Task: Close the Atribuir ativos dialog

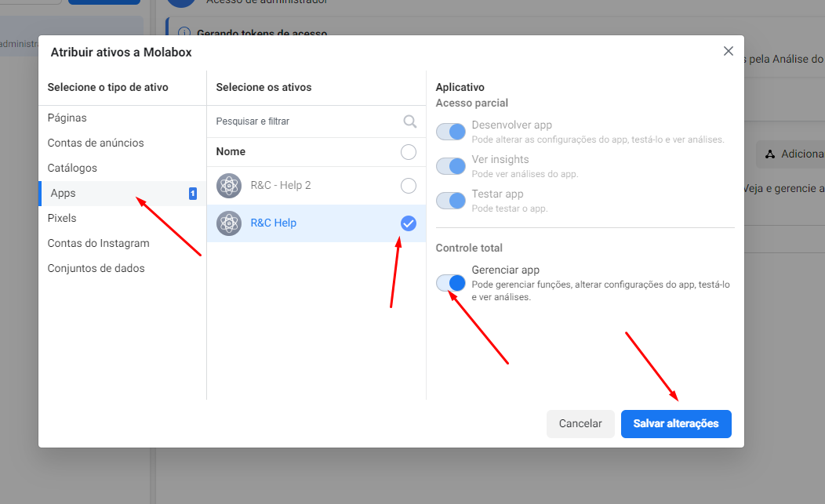Action: click(729, 51)
